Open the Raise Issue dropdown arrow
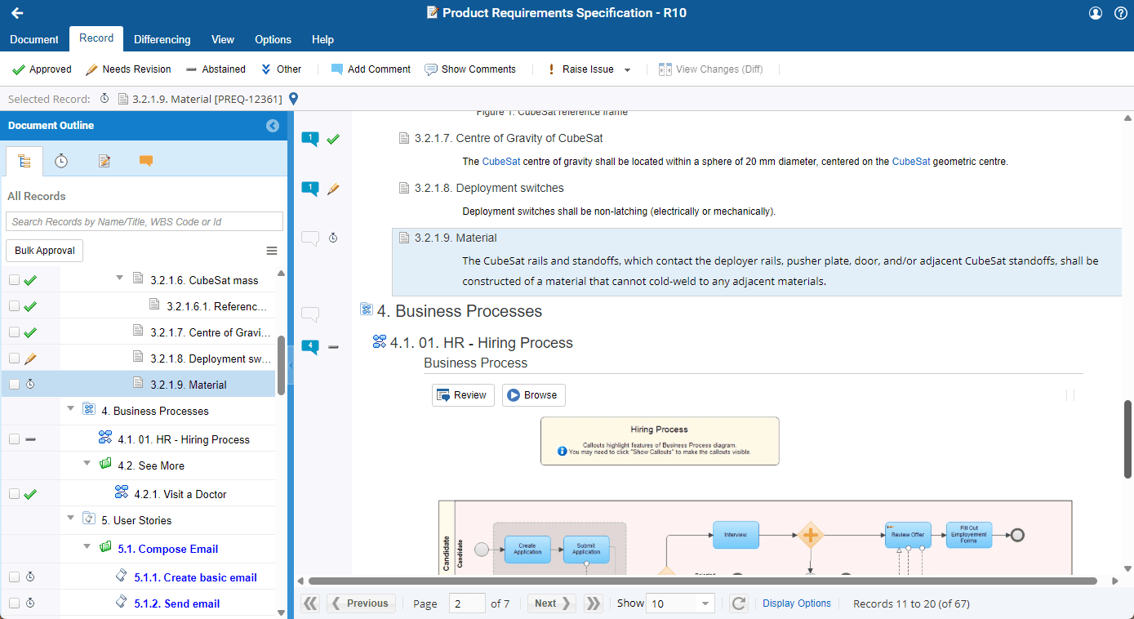The image size is (1134, 619). (x=627, y=70)
